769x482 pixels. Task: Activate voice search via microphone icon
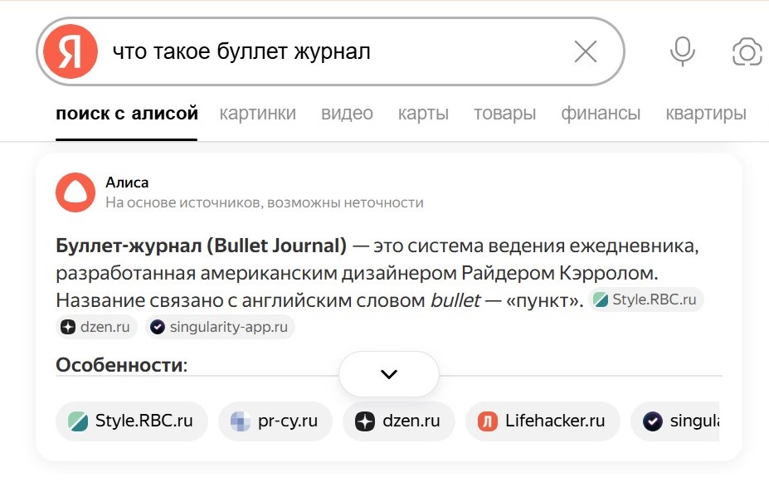click(681, 51)
